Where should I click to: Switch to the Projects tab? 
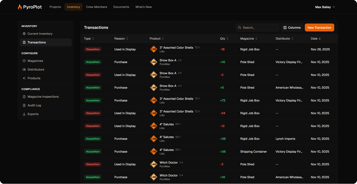pos(55,7)
